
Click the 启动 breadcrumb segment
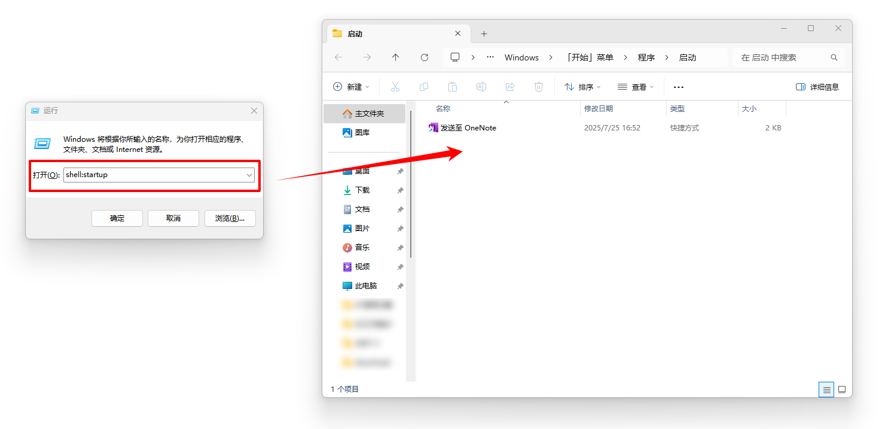[687, 57]
